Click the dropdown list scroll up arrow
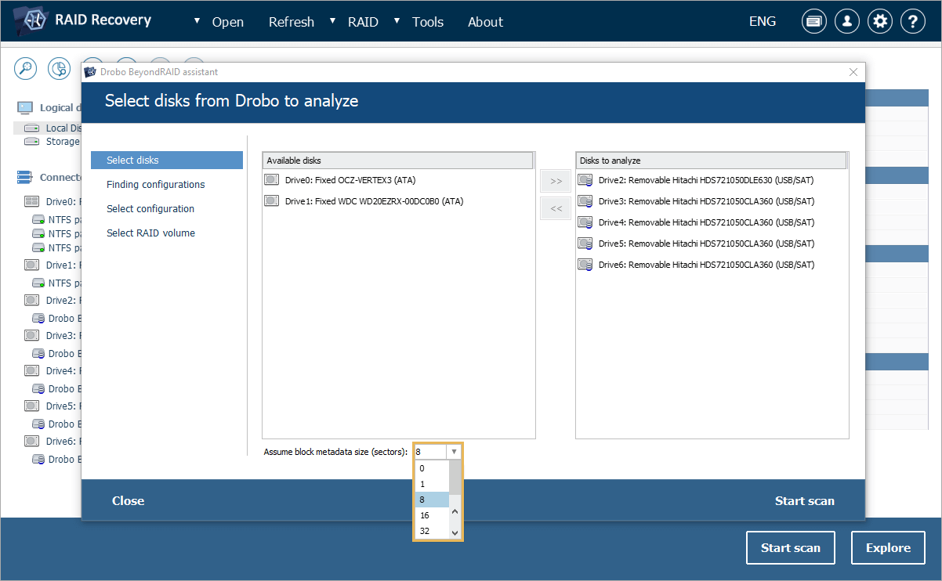The width and height of the screenshot is (942, 581). 455,513
